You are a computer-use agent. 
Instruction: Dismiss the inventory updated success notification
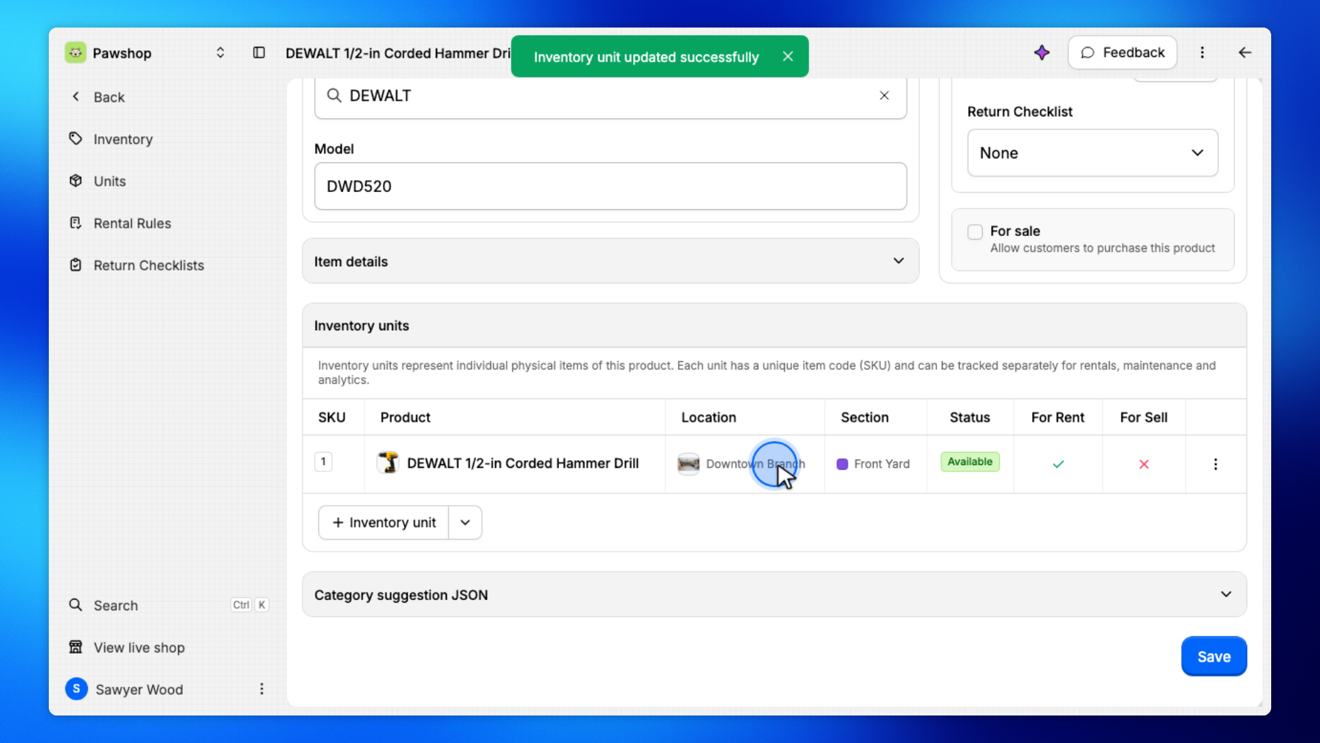788,56
